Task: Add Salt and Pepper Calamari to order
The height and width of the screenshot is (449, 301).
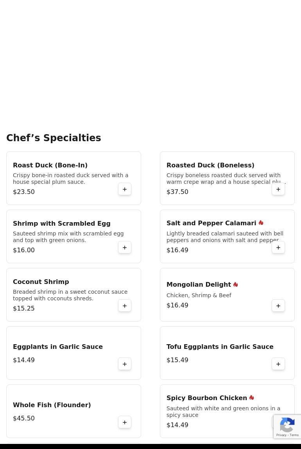Action: [x=278, y=248]
